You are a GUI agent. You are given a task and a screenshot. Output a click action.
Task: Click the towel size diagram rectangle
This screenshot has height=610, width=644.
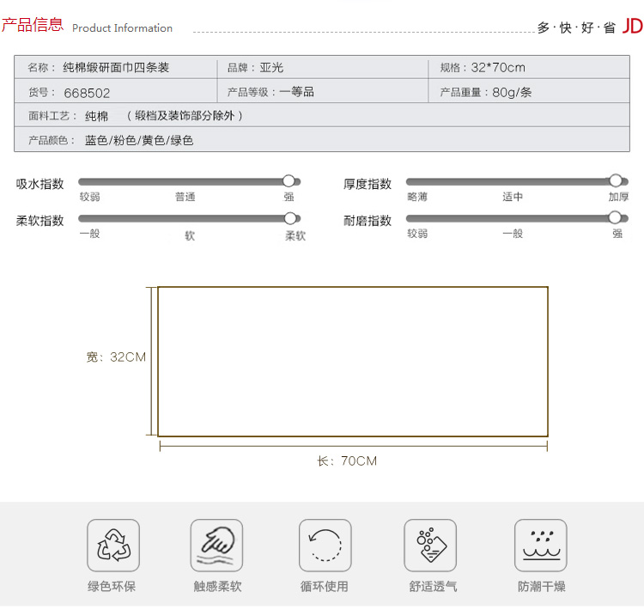click(x=353, y=362)
